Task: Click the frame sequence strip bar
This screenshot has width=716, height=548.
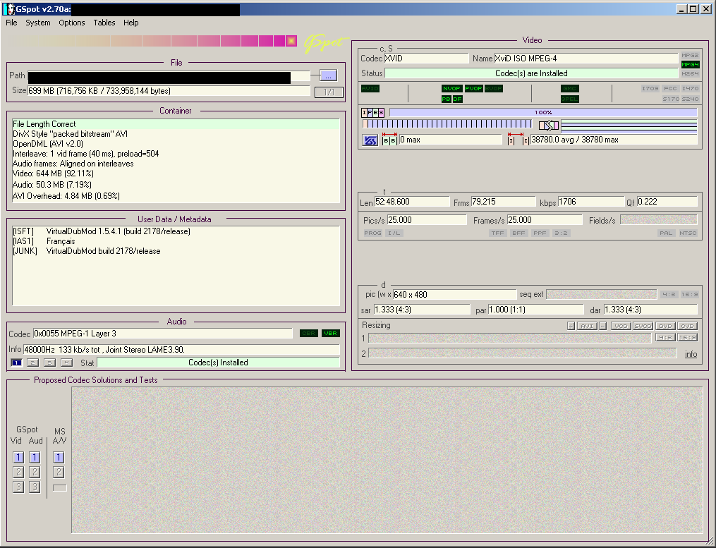Action: [x=447, y=123]
